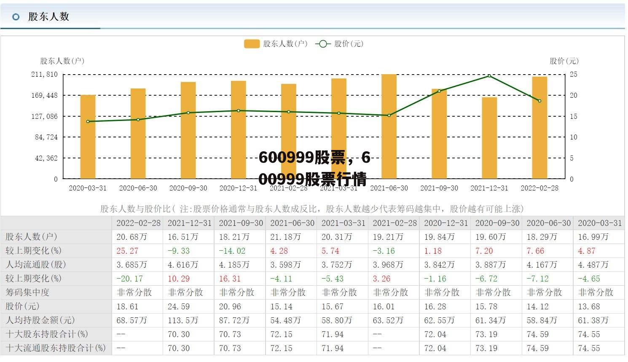Select the 2021-09-30 table column header
This screenshot has width=628, height=362.
point(241,223)
